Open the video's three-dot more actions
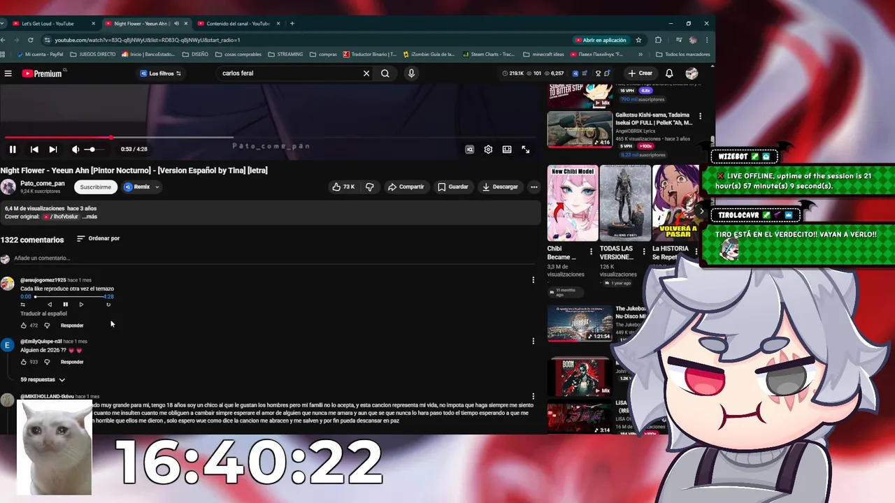895x503 pixels. tap(534, 187)
